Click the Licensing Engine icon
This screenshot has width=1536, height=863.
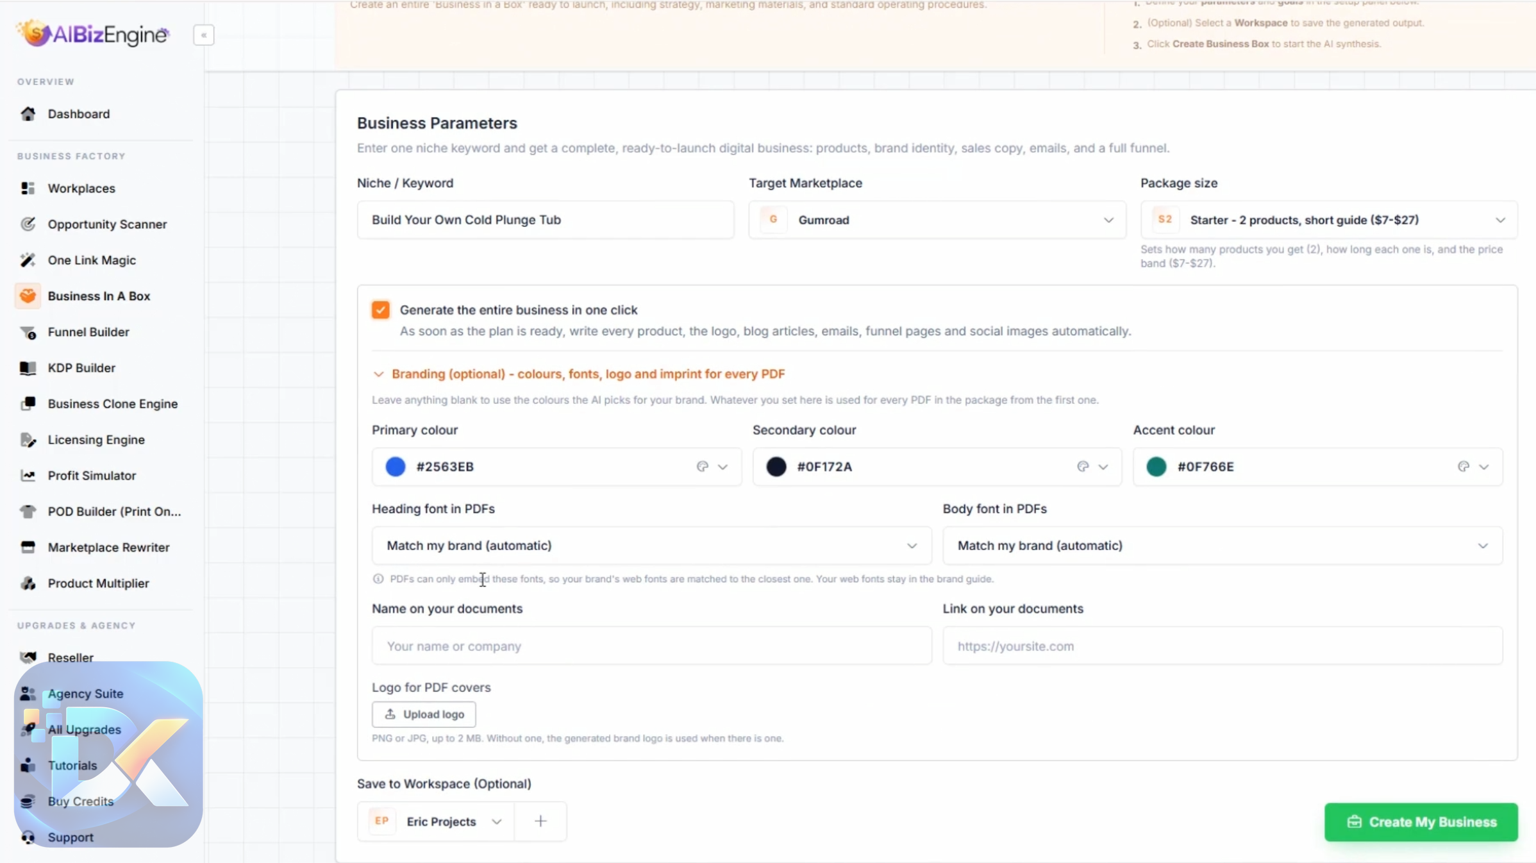pyautogui.click(x=28, y=440)
